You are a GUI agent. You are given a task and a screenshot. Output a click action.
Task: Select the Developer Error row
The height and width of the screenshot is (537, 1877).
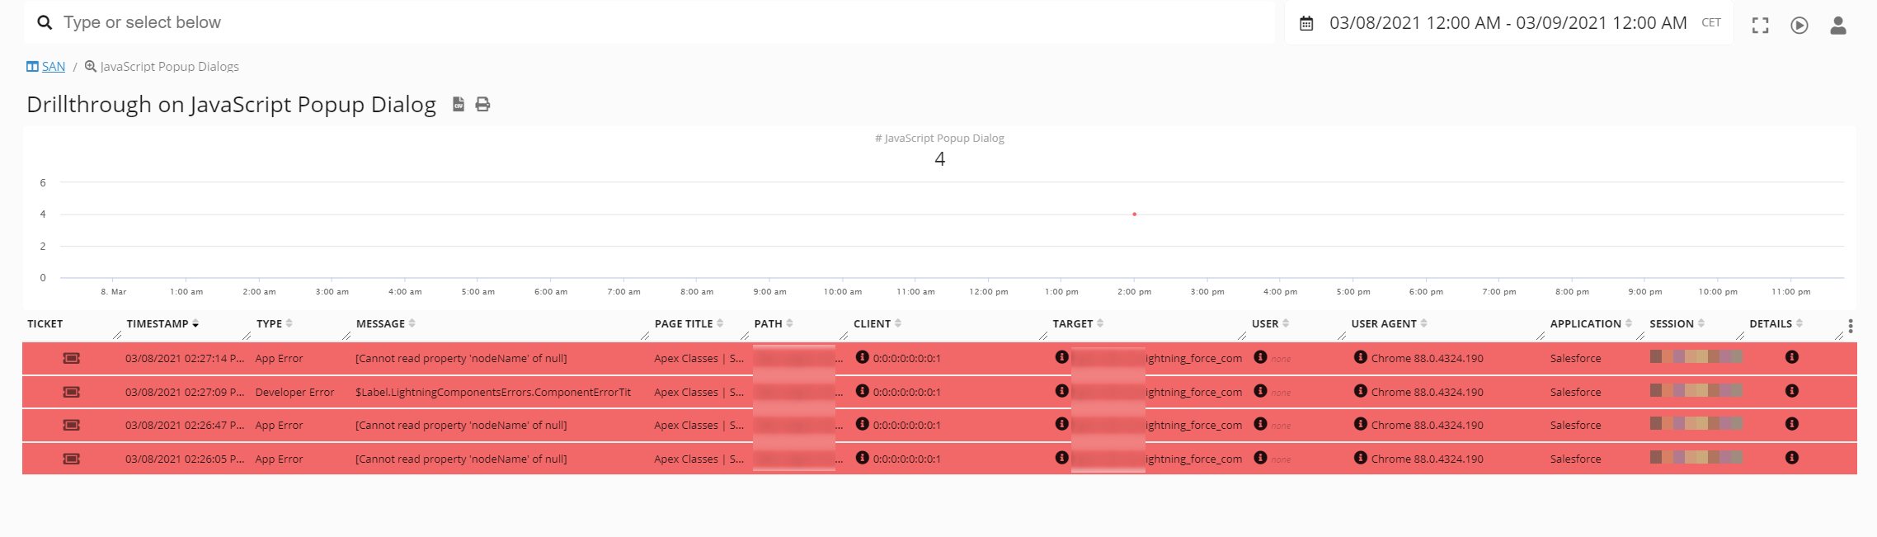pyautogui.click(x=495, y=393)
